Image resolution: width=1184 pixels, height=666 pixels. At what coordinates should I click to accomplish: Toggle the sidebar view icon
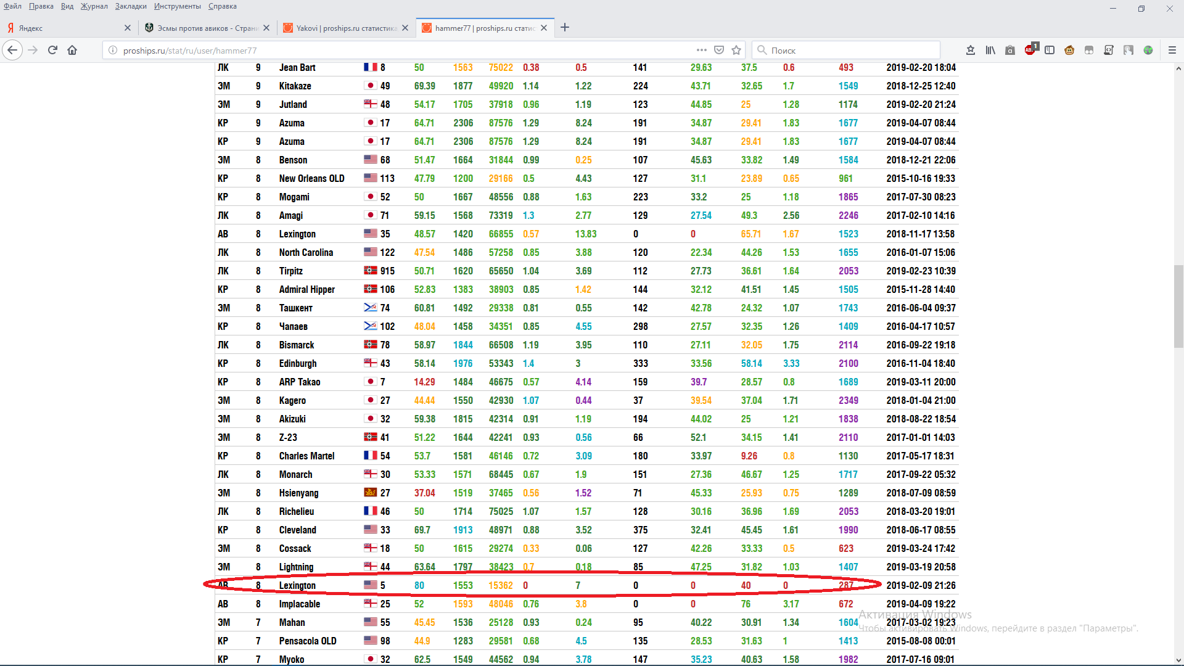(x=1050, y=50)
